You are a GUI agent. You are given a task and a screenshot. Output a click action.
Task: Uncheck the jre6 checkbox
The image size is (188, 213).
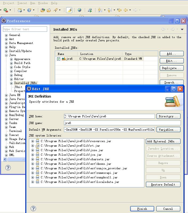(x=59, y=59)
